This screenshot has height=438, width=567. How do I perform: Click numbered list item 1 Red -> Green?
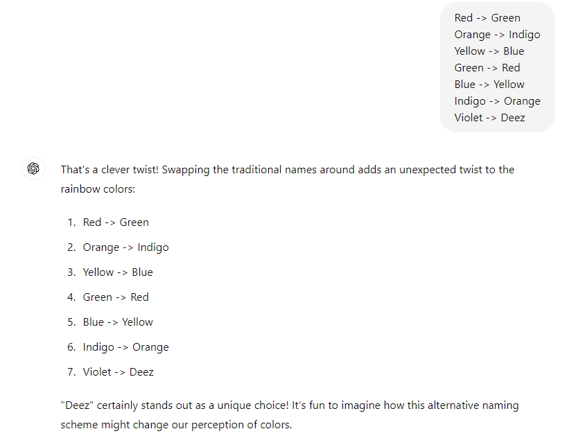point(108,222)
